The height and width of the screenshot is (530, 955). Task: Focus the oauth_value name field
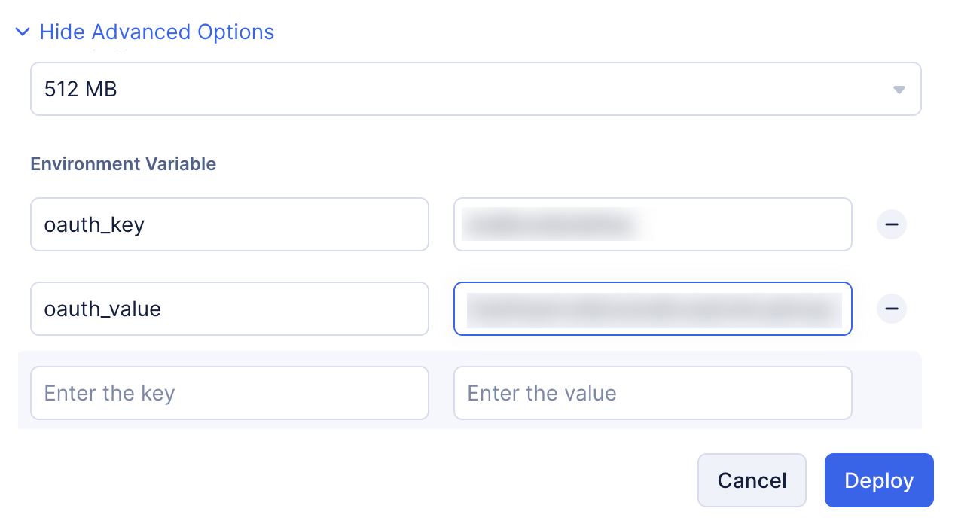pos(229,309)
